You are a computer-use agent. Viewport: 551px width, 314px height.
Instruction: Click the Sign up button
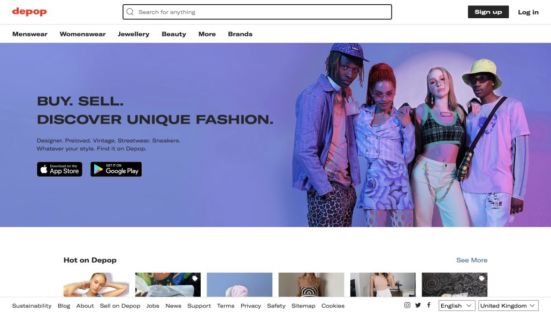(x=488, y=12)
